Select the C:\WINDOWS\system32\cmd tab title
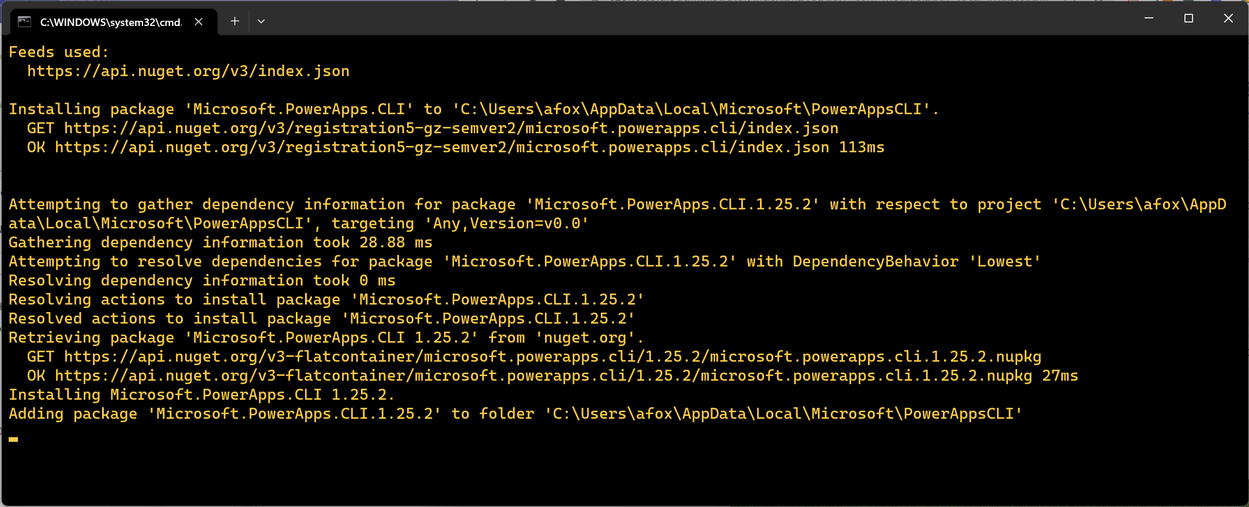 tap(111, 22)
